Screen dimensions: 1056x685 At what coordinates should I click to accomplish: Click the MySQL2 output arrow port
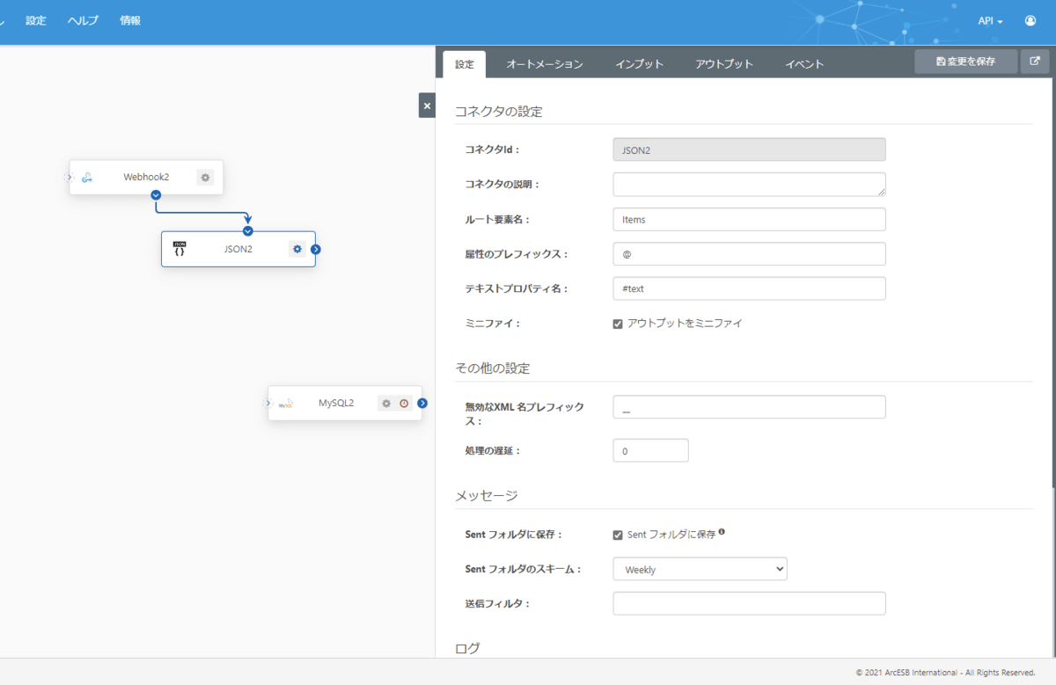pos(422,403)
